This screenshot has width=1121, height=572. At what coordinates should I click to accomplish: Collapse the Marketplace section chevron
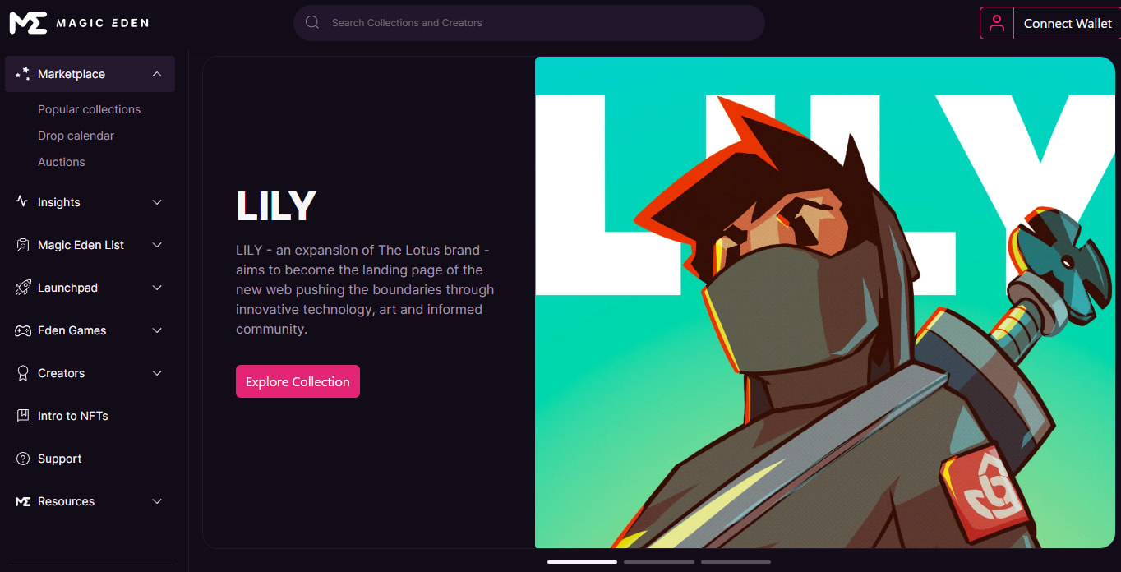(157, 74)
